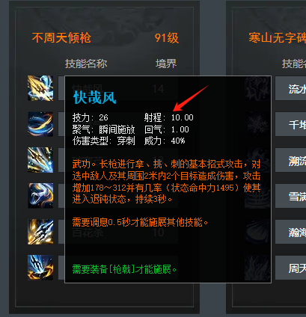Select the 溯流 skill entry
Image resolution: width=306 pixels, height=317 pixels.
point(291,160)
